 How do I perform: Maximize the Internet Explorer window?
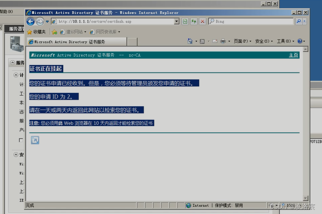(x=300, y=13)
